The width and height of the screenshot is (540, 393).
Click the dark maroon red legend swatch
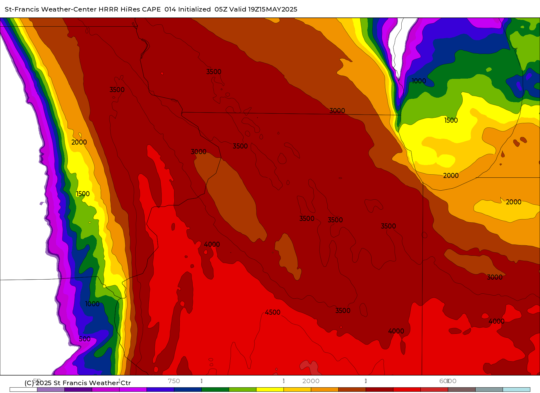click(x=379, y=390)
